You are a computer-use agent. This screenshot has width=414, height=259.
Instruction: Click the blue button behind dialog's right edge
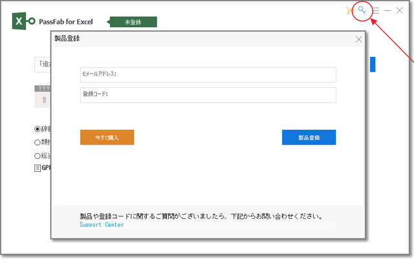(372, 64)
